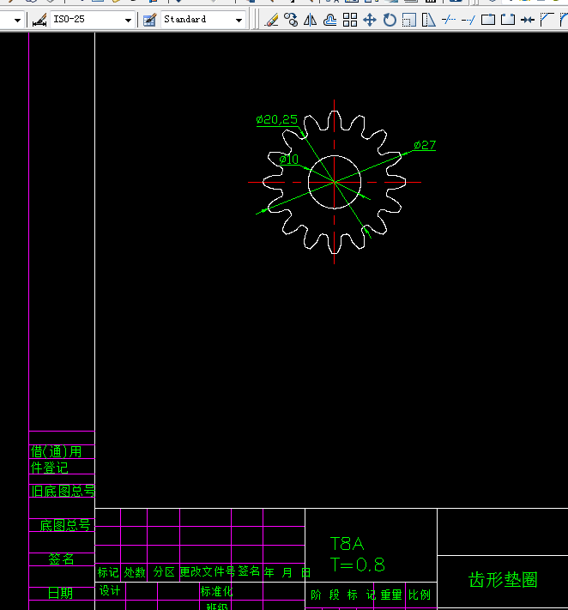The image size is (568, 610).
Task: Select the 阶段标记 label
Action: (x=342, y=595)
